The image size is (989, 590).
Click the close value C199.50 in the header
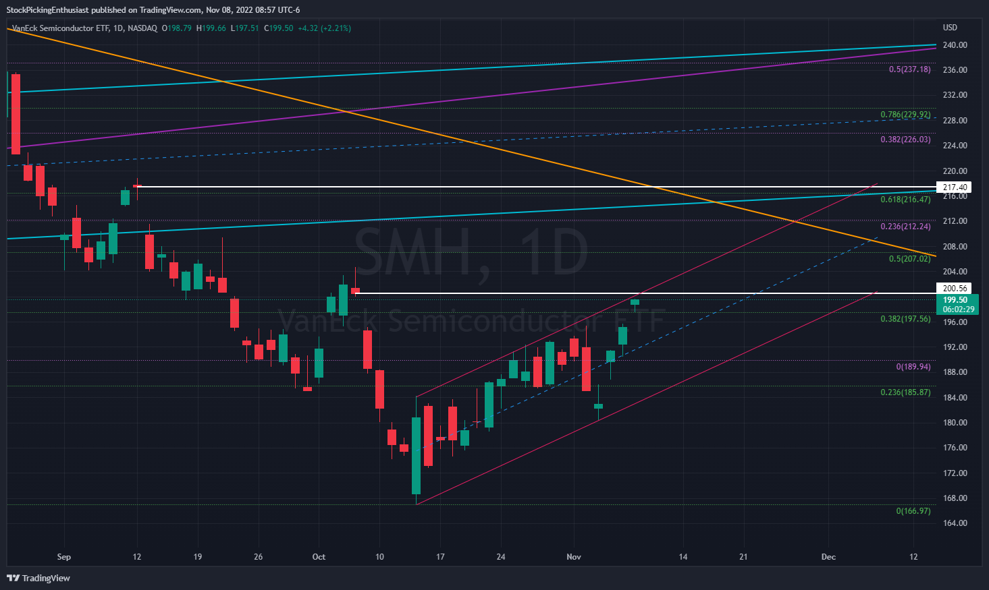click(x=279, y=28)
